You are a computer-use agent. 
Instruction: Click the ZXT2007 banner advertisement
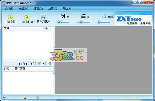pyautogui.click(x=133, y=20)
